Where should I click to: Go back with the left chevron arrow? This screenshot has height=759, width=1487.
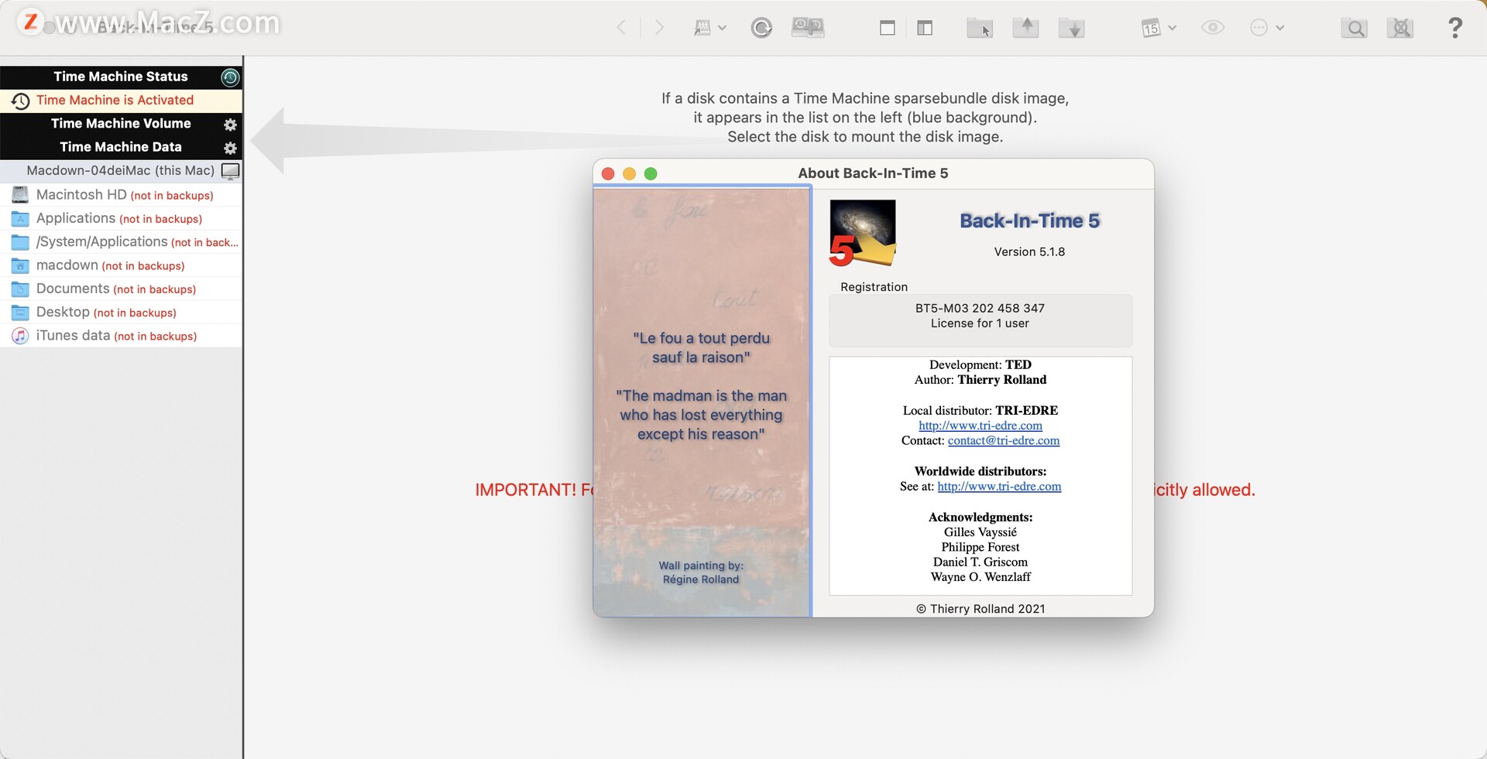tap(621, 28)
